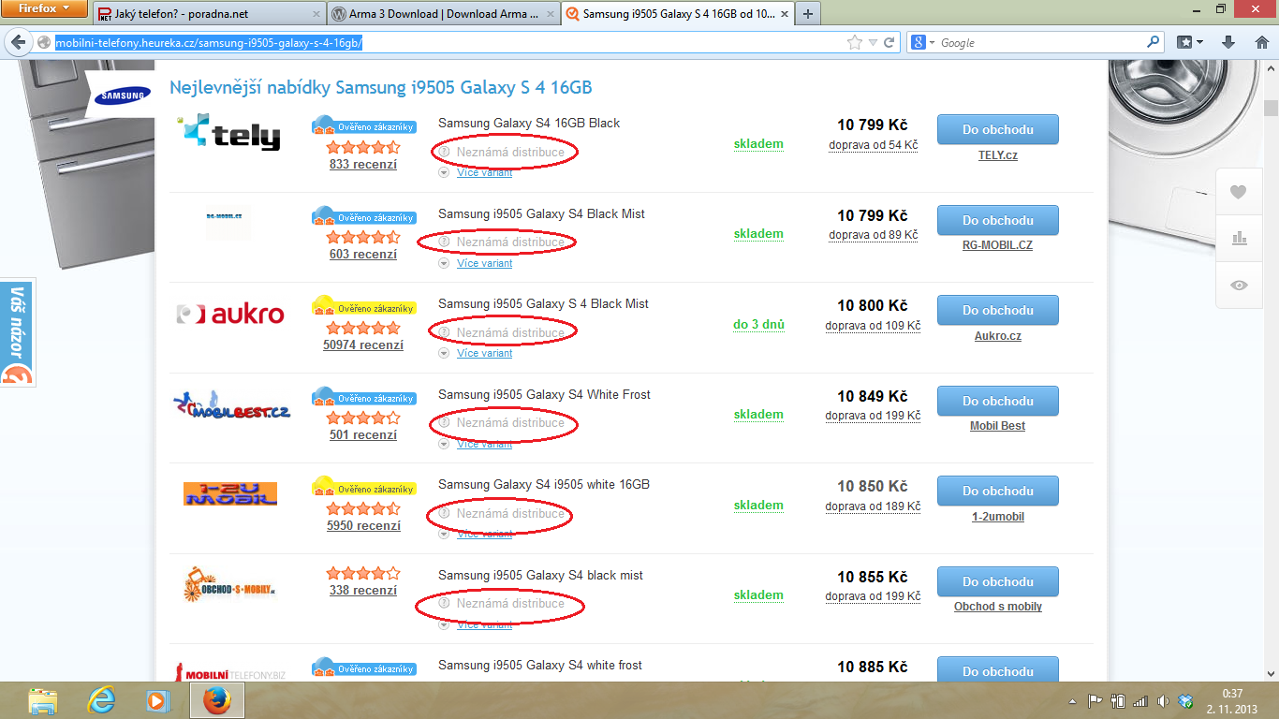The image size is (1279, 719).
Task: Switch to the 'Arma 3 Download' tab
Action: [444, 14]
